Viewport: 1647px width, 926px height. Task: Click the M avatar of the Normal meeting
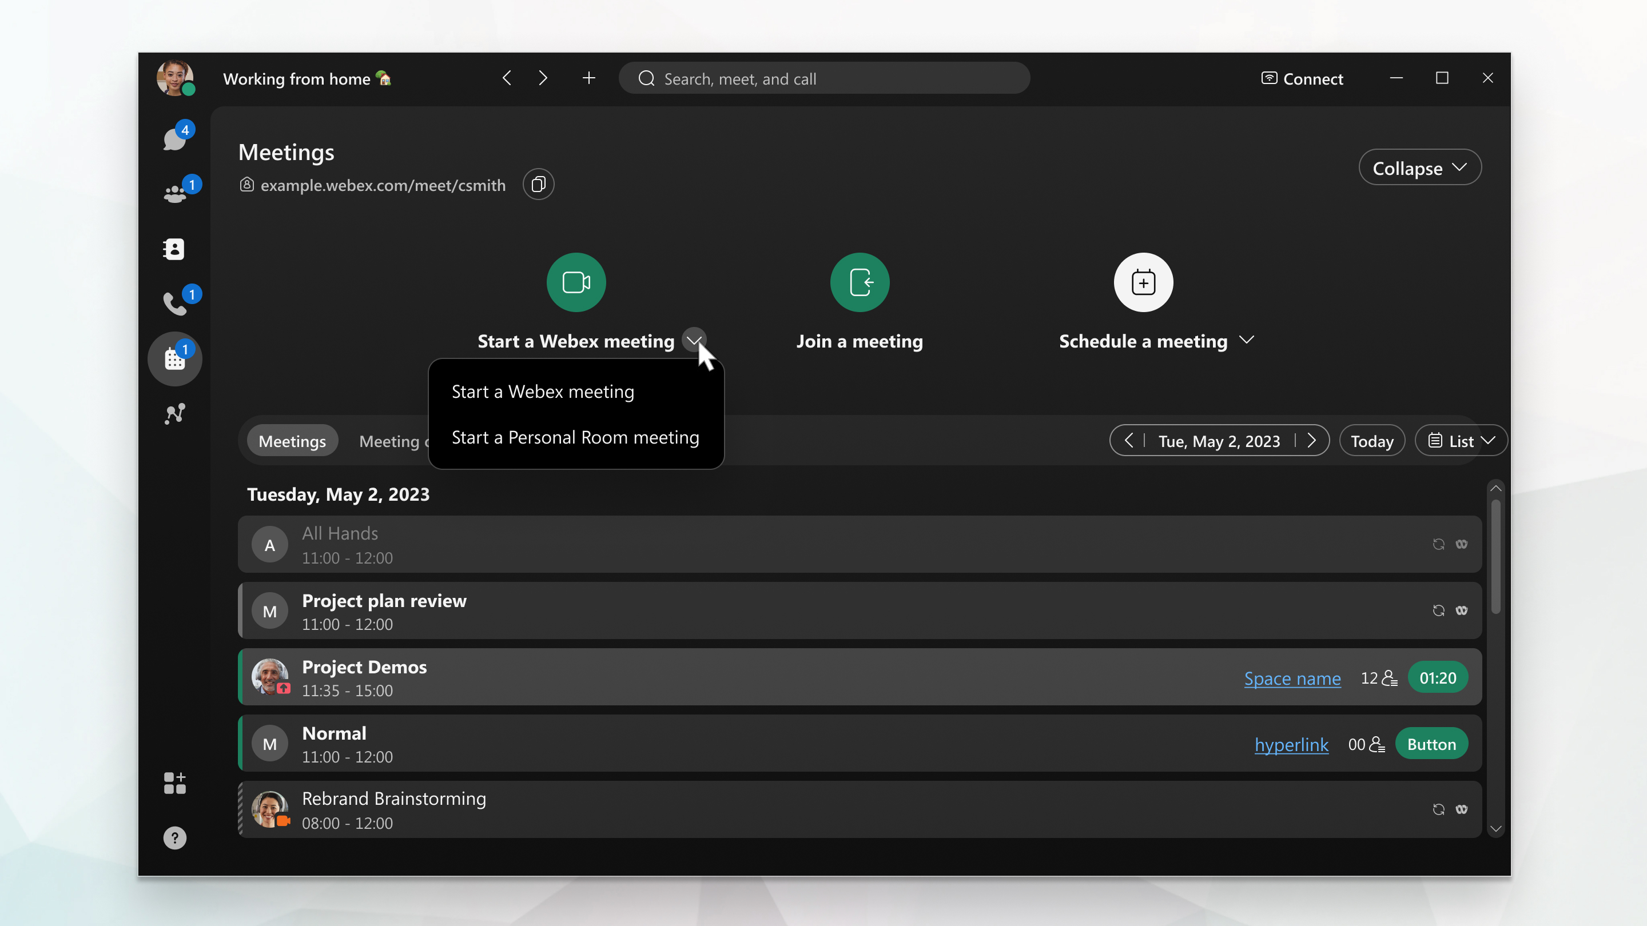270,744
